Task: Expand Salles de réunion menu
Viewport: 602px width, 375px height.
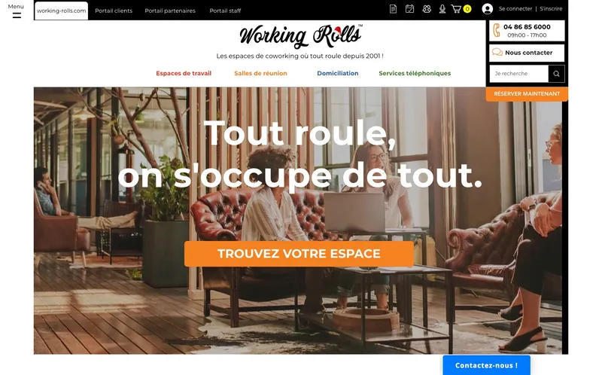Action: point(260,73)
